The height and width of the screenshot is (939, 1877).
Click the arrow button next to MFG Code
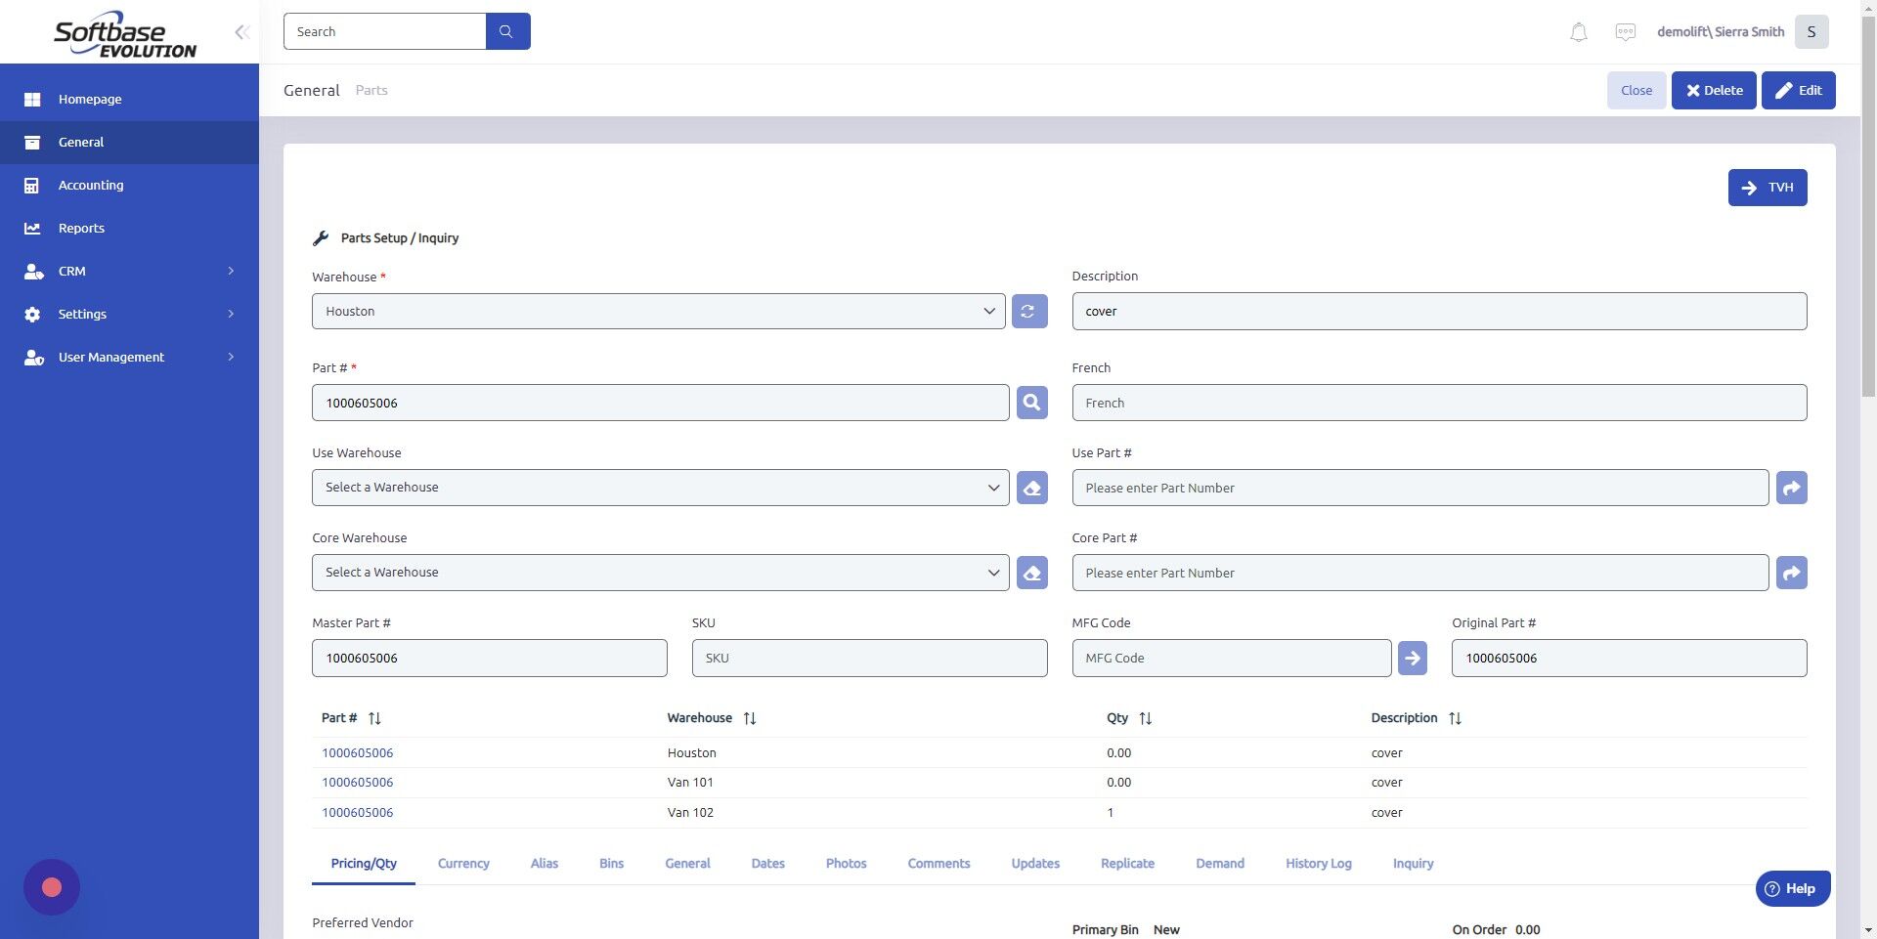(1412, 658)
